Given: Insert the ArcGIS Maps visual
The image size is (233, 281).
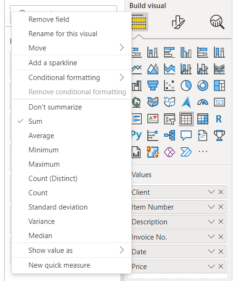Looking at the screenshot, I should click(153, 152).
